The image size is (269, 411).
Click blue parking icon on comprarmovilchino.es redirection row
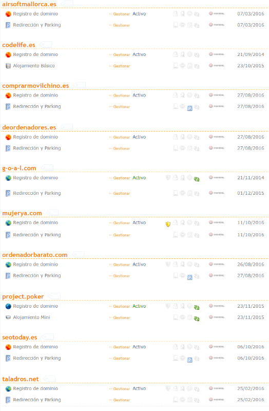pos(190,108)
